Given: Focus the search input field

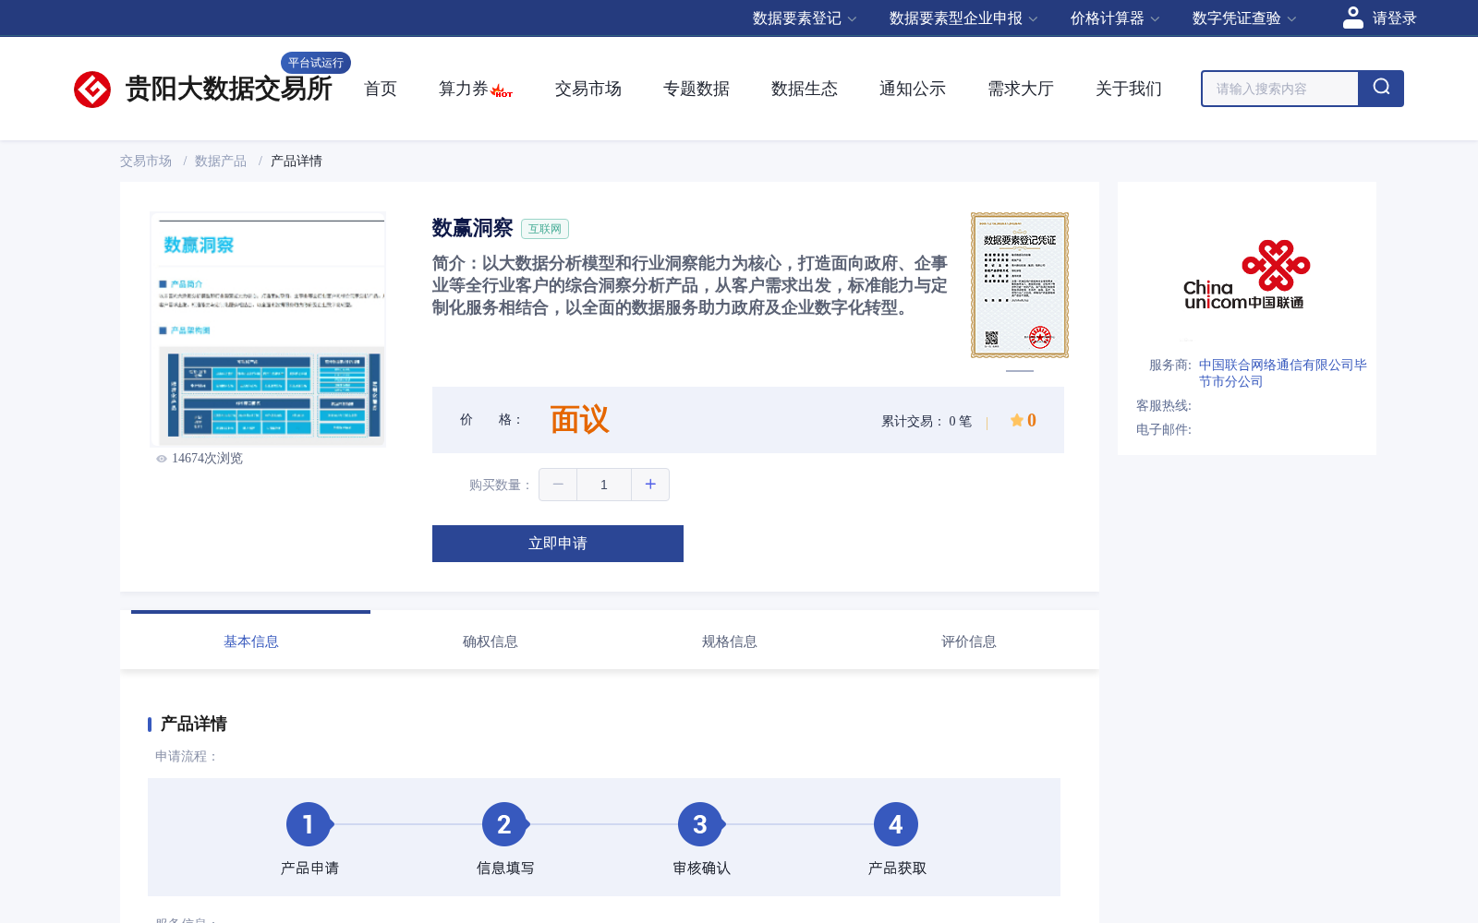Looking at the screenshot, I should coord(1280,89).
